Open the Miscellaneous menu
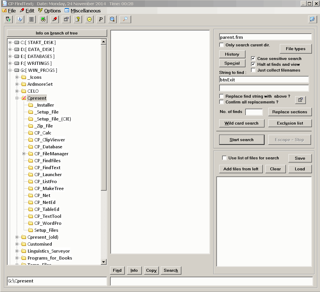 [85, 11]
